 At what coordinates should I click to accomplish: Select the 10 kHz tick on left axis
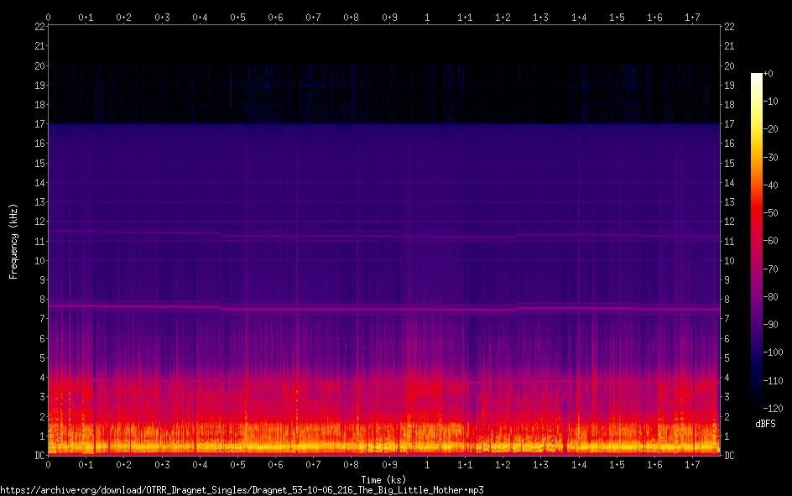pyautogui.click(x=39, y=261)
